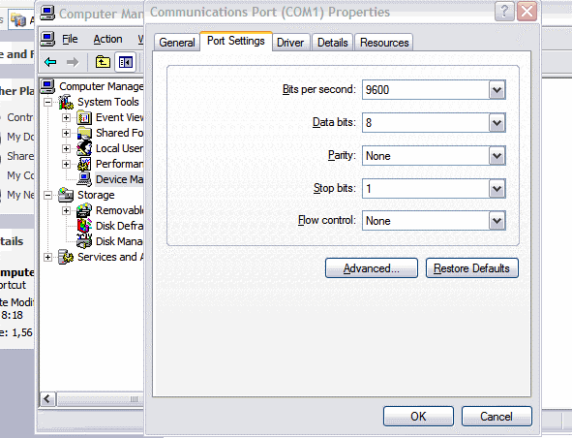This screenshot has width=572, height=438.
Task: Click the Restore Defaults button
Action: pos(471,268)
